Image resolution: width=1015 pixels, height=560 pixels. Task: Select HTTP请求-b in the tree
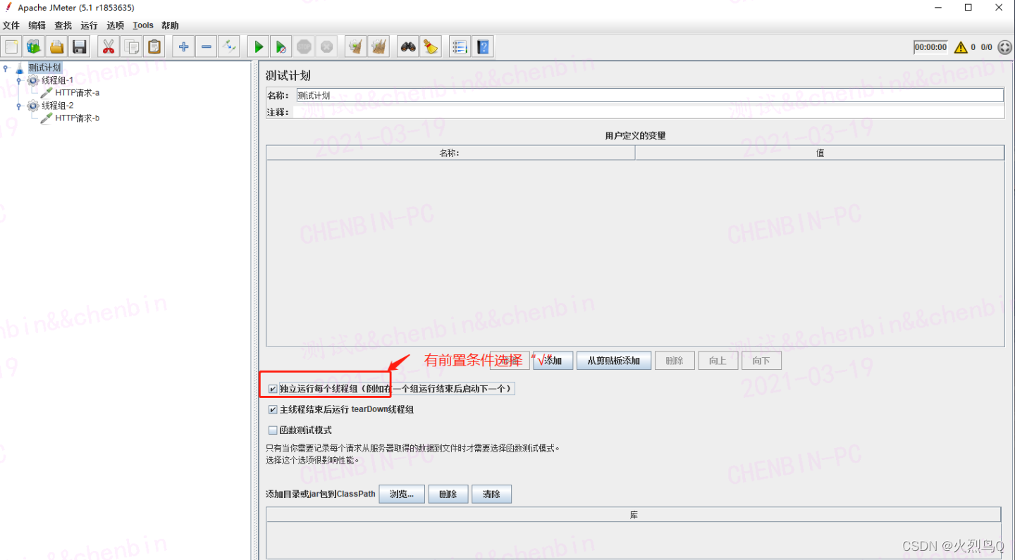click(x=77, y=118)
